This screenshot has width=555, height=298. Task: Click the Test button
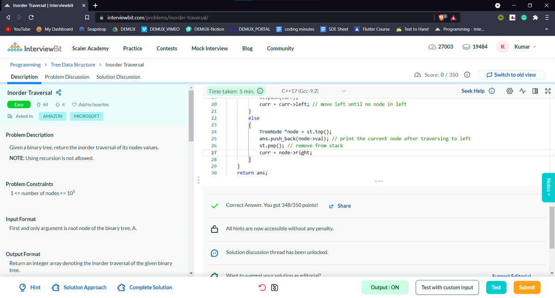(496, 287)
